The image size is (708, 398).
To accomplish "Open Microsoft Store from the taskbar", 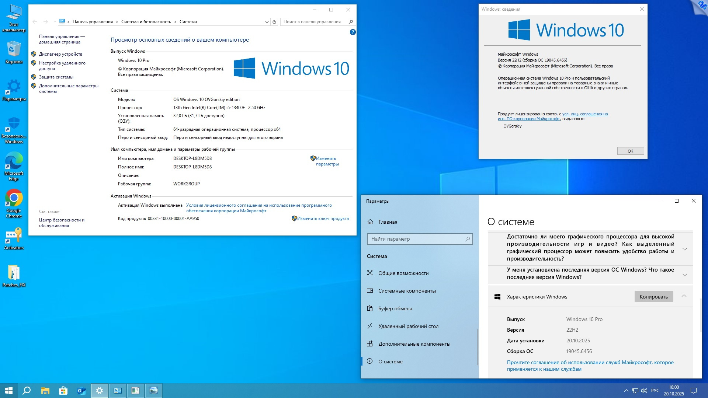I will 63,391.
